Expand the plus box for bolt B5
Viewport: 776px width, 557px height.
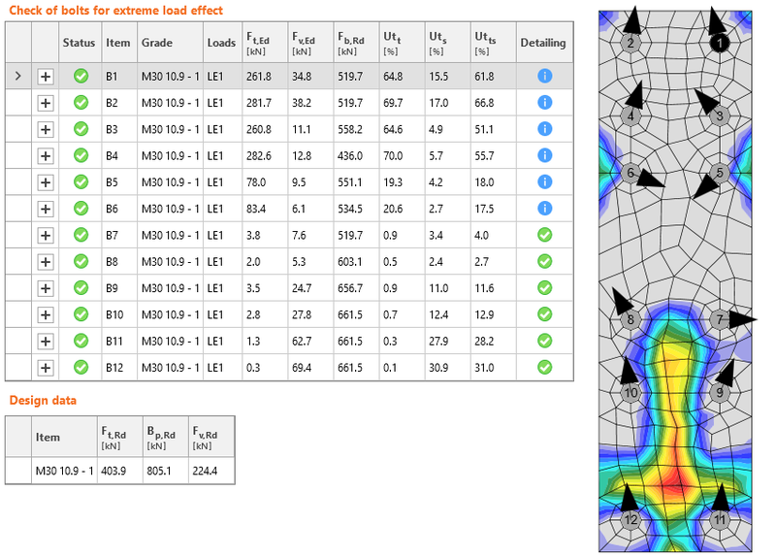(x=46, y=181)
